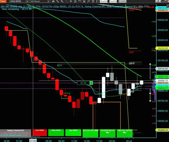Screen dimensions: 169x142
Task: Toggle the SlowMA indicator button
Action: pyautogui.click(x=104, y=1)
